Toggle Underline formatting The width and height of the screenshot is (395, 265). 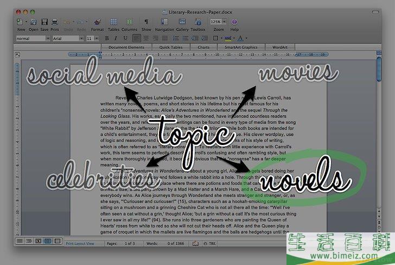125,39
